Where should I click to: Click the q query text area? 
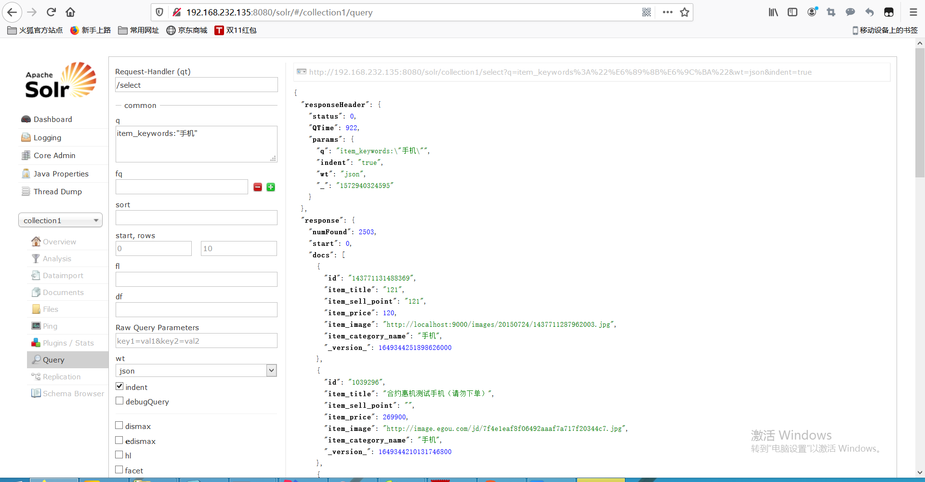tap(197, 144)
